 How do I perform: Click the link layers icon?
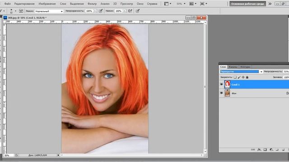pos(253,150)
